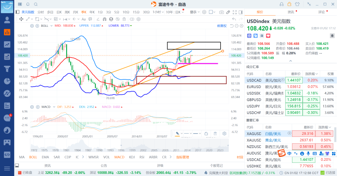
Task: Open BOLL indicator settings gear
Action: (x=32, y=26)
